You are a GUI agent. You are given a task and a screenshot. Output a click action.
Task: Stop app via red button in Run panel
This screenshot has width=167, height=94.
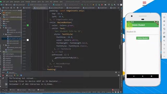click(3, 75)
